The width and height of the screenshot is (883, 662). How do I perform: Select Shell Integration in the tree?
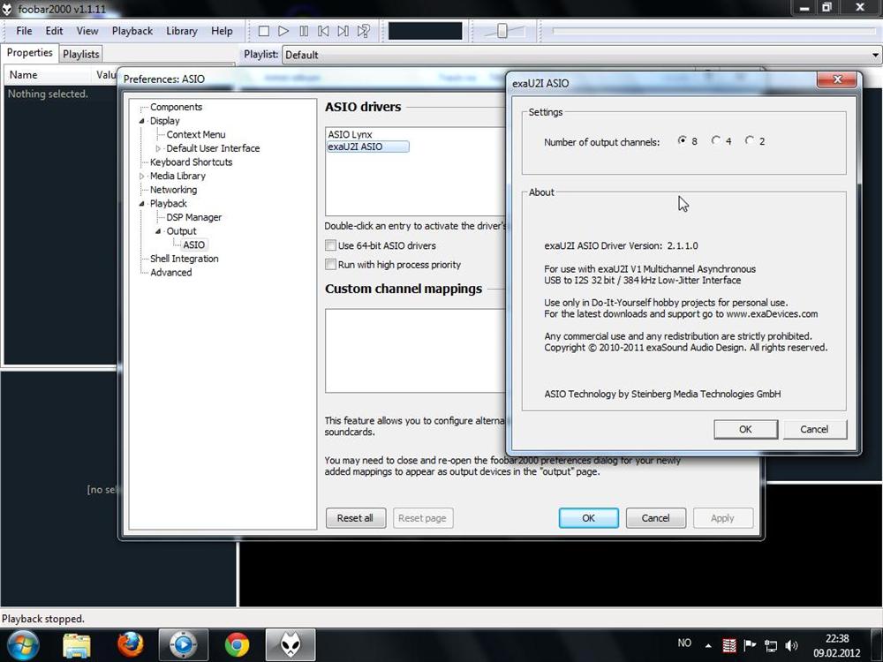[x=185, y=259]
